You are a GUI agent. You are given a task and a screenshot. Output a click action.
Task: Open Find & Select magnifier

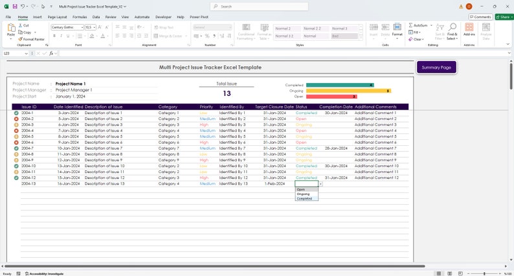tap(452, 32)
